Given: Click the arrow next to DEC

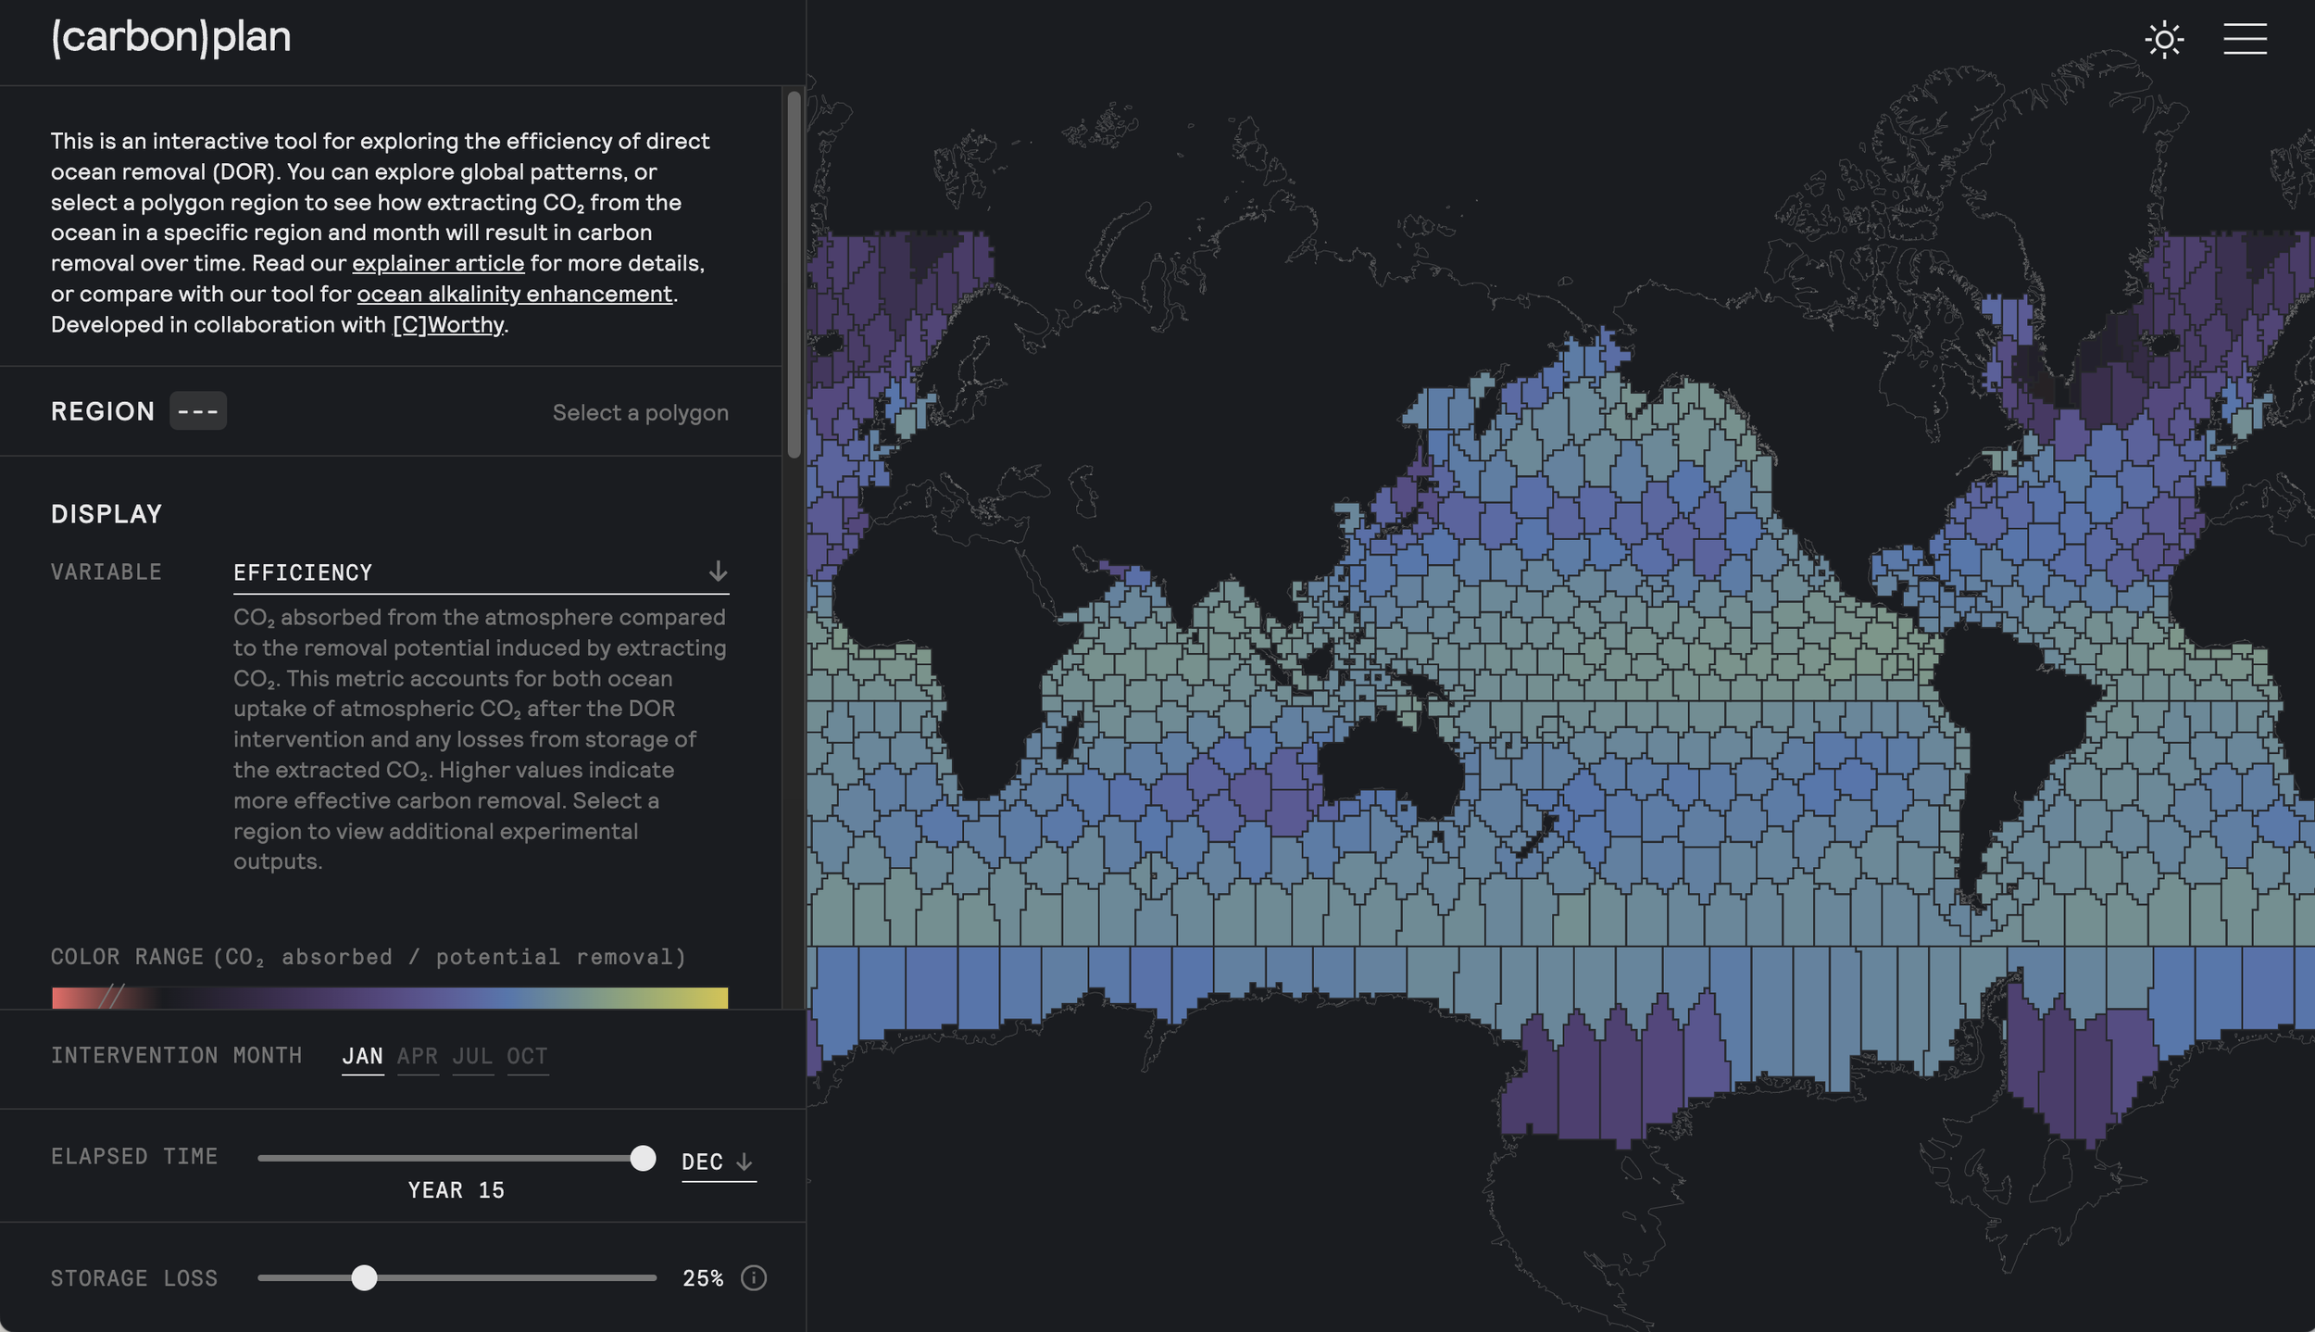Looking at the screenshot, I should coord(744,1162).
